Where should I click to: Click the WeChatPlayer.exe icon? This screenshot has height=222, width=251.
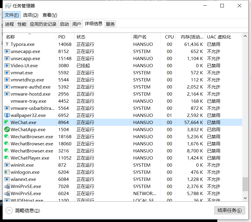coord(7,158)
